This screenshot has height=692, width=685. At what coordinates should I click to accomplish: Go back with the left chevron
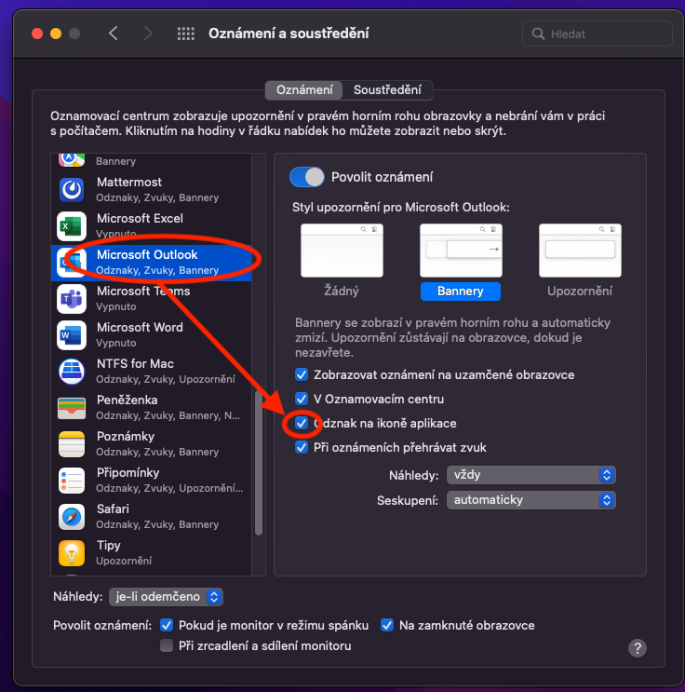pos(114,34)
